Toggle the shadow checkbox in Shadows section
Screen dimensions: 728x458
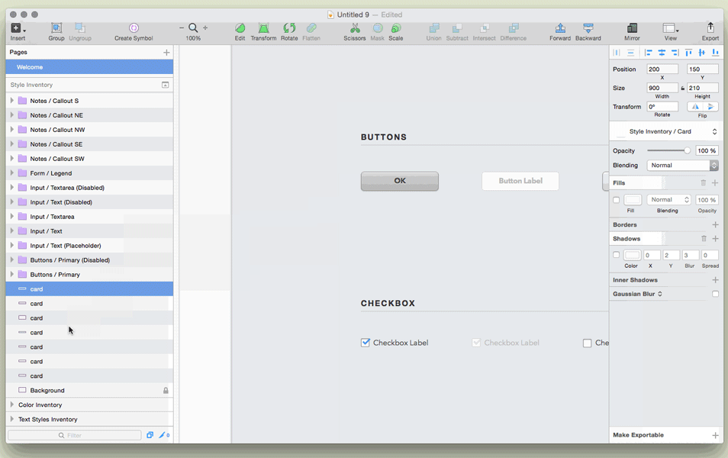[x=615, y=254]
